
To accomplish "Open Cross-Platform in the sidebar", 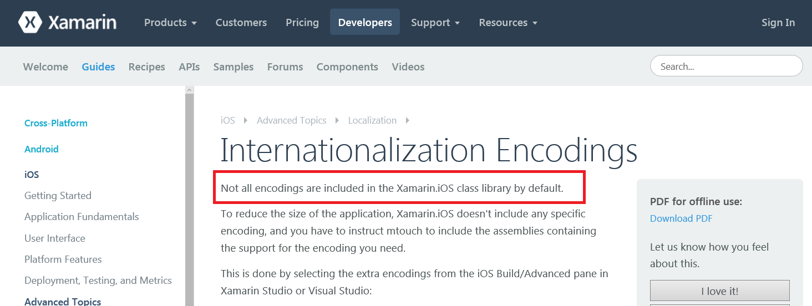I will (x=56, y=123).
